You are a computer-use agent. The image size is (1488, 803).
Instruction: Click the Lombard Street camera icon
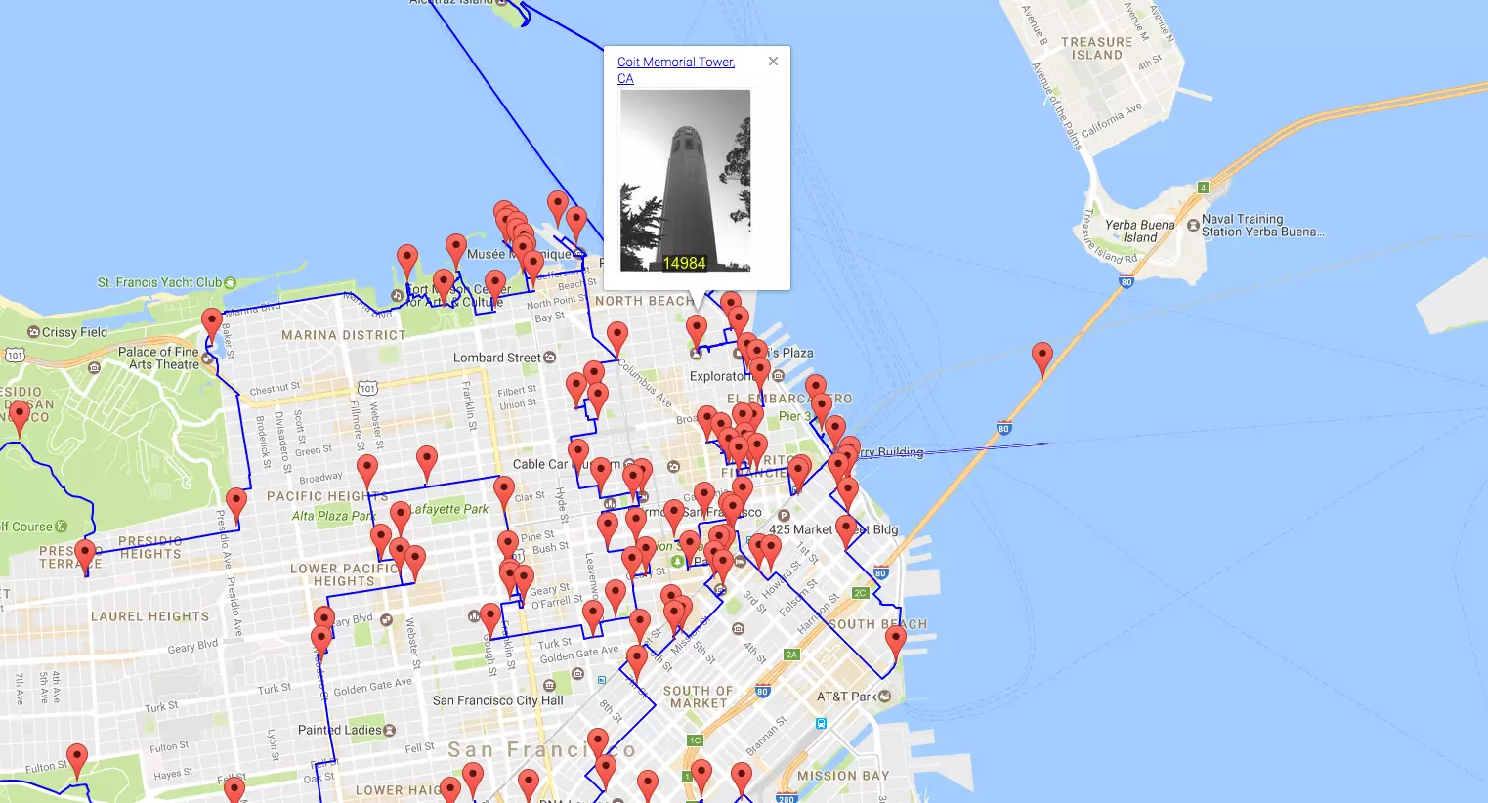[x=549, y=358]
